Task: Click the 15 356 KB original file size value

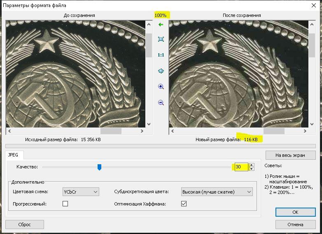Action: click(x=91, y=139)
